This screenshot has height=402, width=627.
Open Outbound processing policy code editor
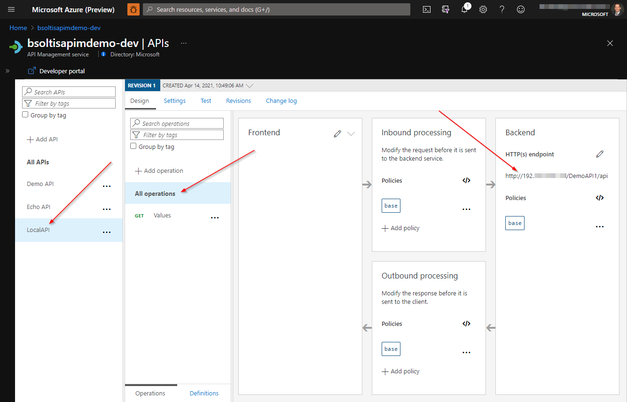466,323
